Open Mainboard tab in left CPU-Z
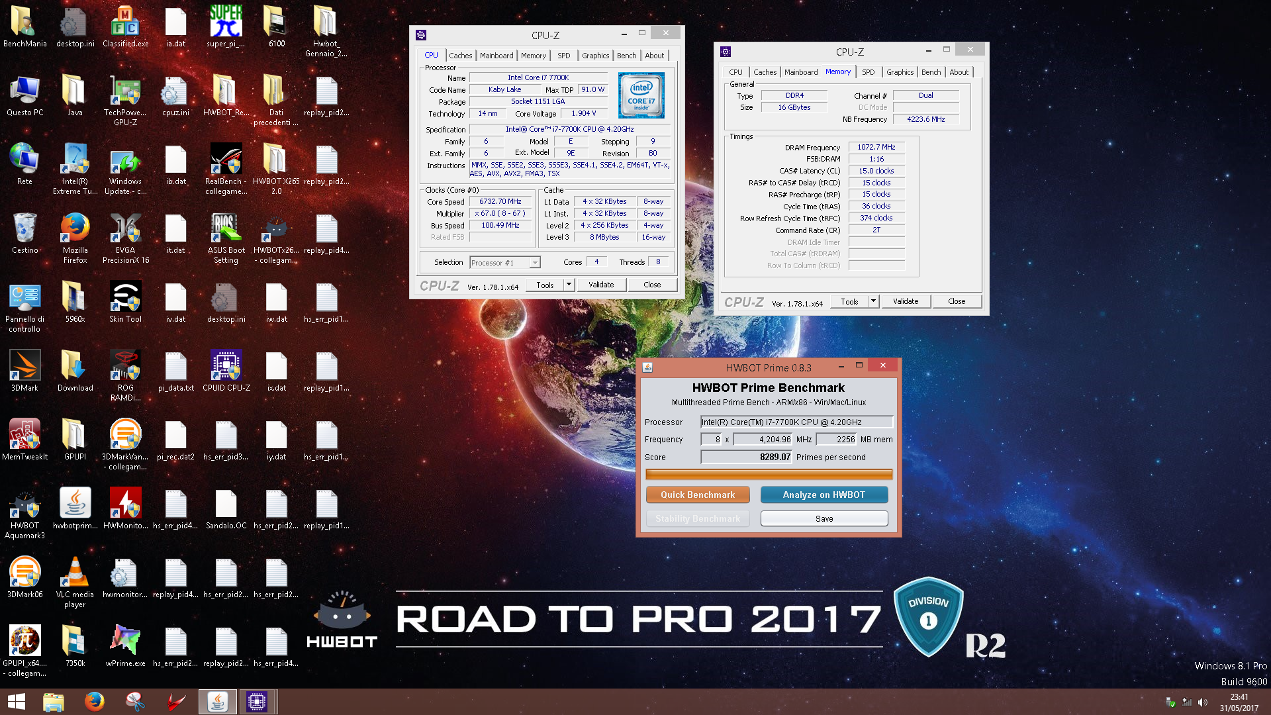Image resolution: width=1271 pixels, height=715 pixels. [x=496, y=56]
